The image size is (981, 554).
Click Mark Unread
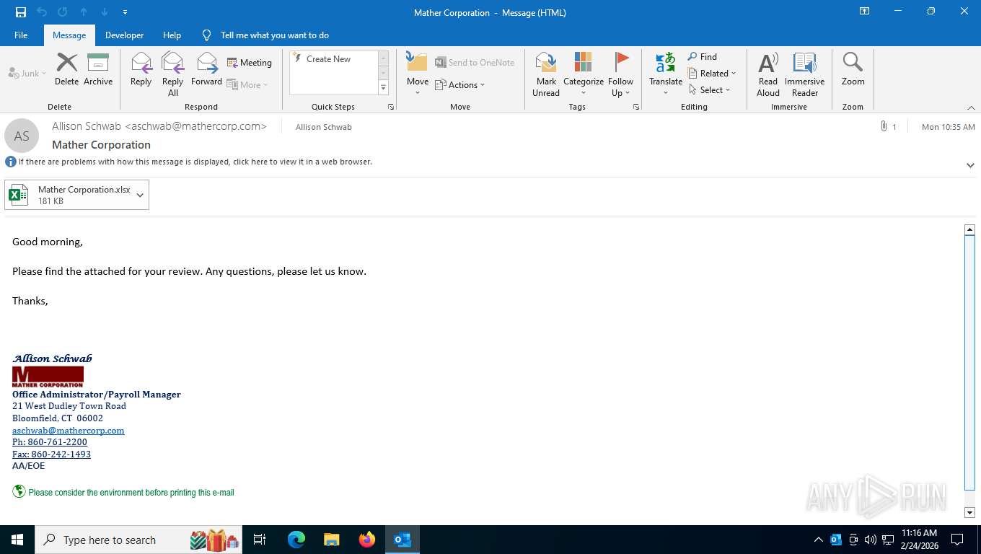(x=546, y=74)
